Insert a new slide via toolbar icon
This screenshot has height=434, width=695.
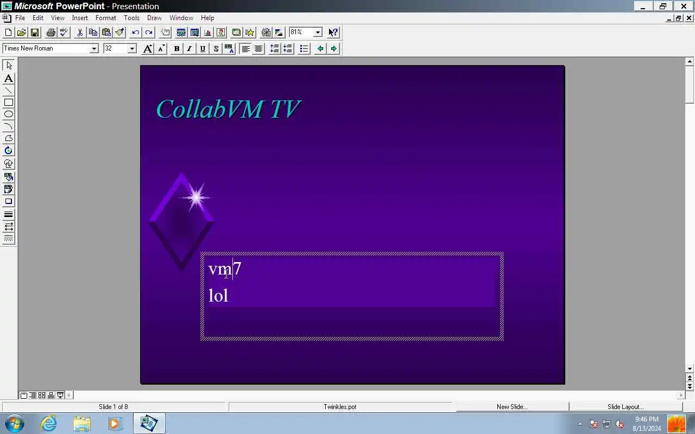[165, 33]
